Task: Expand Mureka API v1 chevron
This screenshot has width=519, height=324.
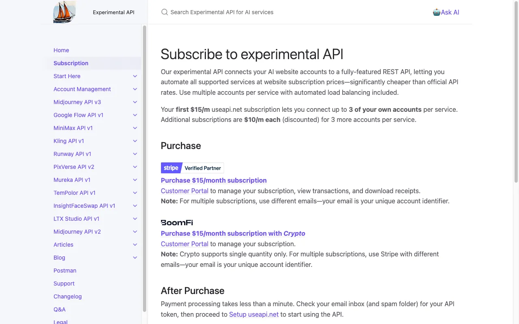Action: point(135,180)
